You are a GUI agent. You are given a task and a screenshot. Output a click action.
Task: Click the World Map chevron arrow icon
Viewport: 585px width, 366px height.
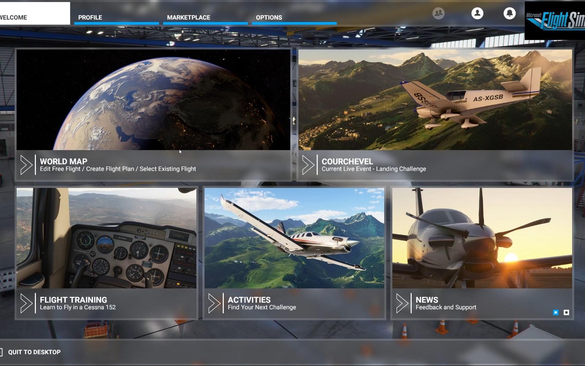[26, 165]
